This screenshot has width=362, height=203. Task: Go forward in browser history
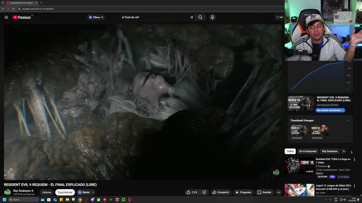point(8,9)
